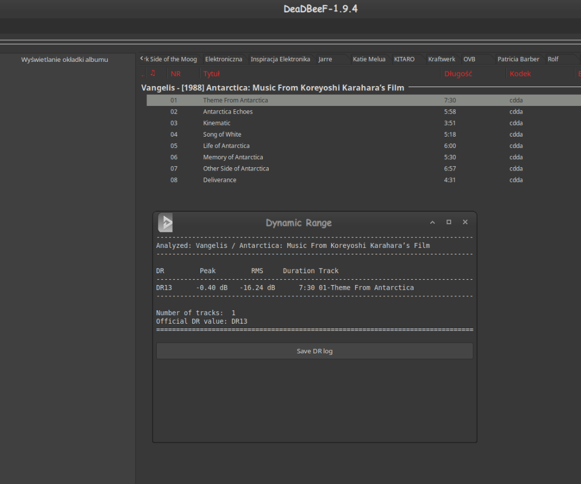Click the Number of tracks line

pyautogui.click(x=195, y=312)
